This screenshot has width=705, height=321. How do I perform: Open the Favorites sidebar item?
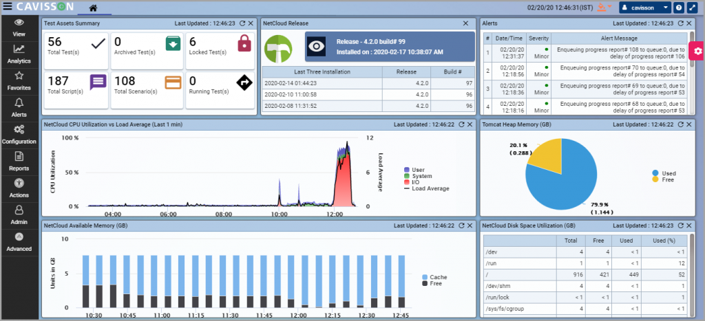tap(19, 81)
